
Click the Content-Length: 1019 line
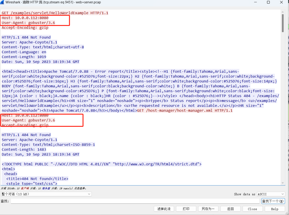tap(24, 57)
